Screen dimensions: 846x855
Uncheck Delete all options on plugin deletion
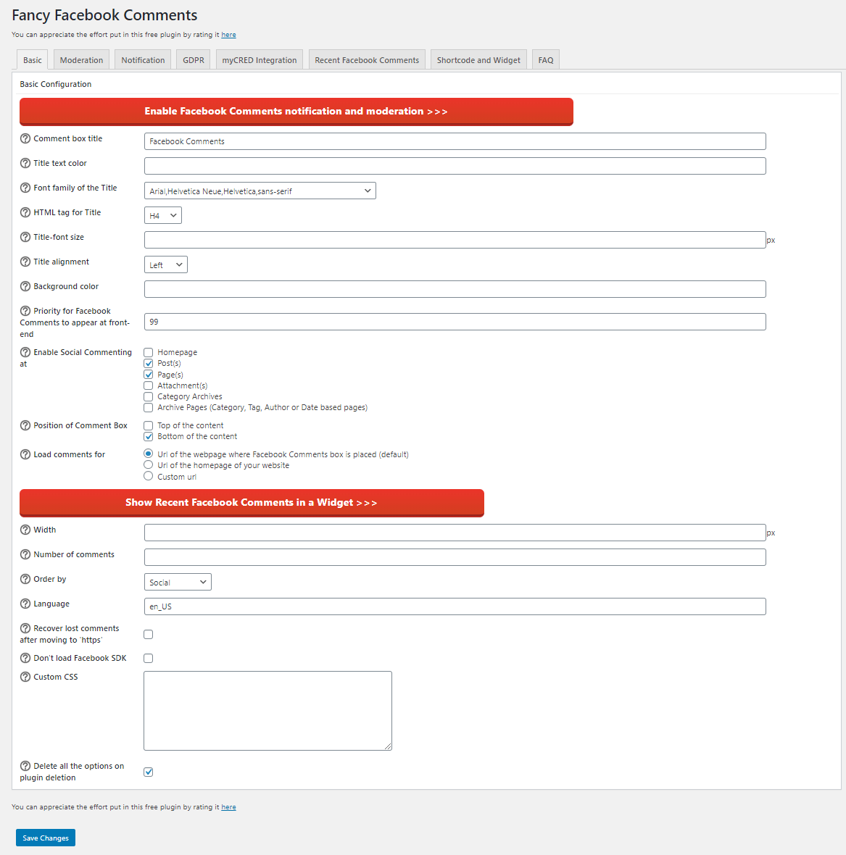point(149,772)
